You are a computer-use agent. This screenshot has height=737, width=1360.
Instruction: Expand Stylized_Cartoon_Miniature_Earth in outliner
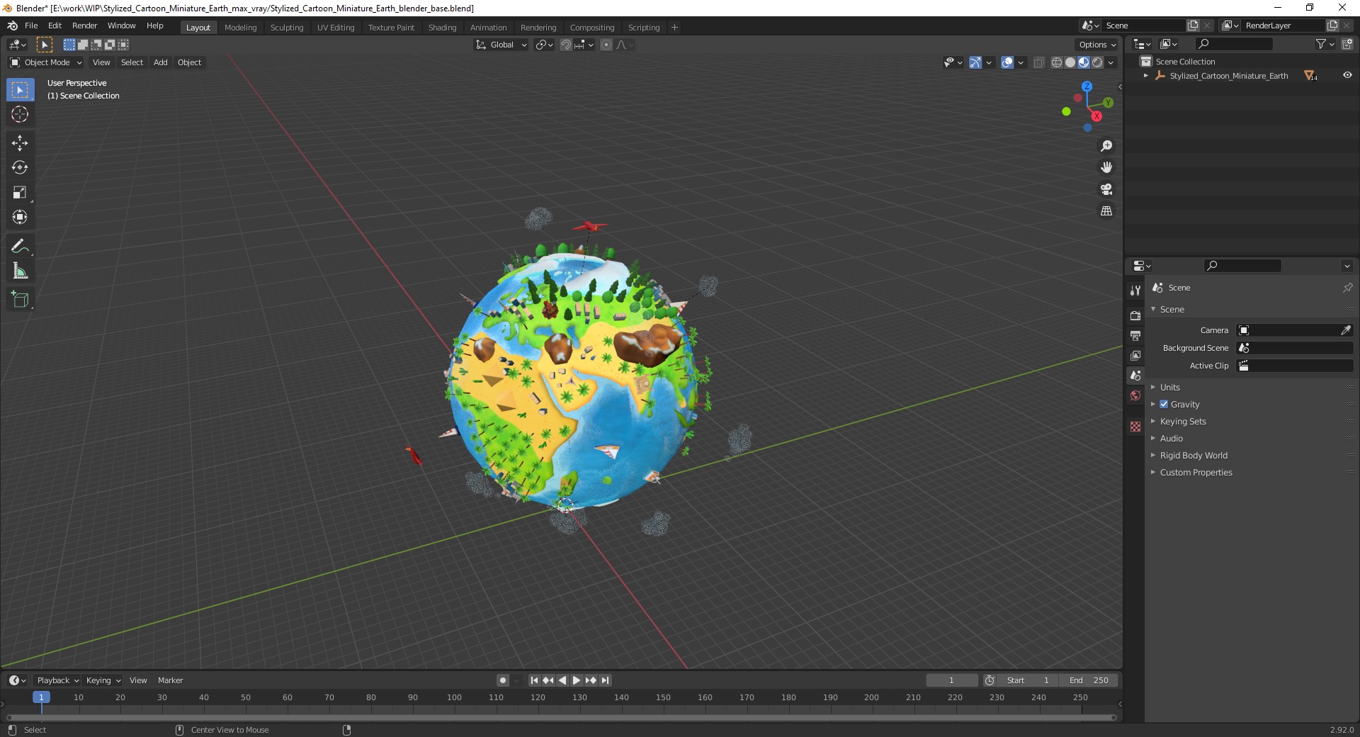(1146, 75)
